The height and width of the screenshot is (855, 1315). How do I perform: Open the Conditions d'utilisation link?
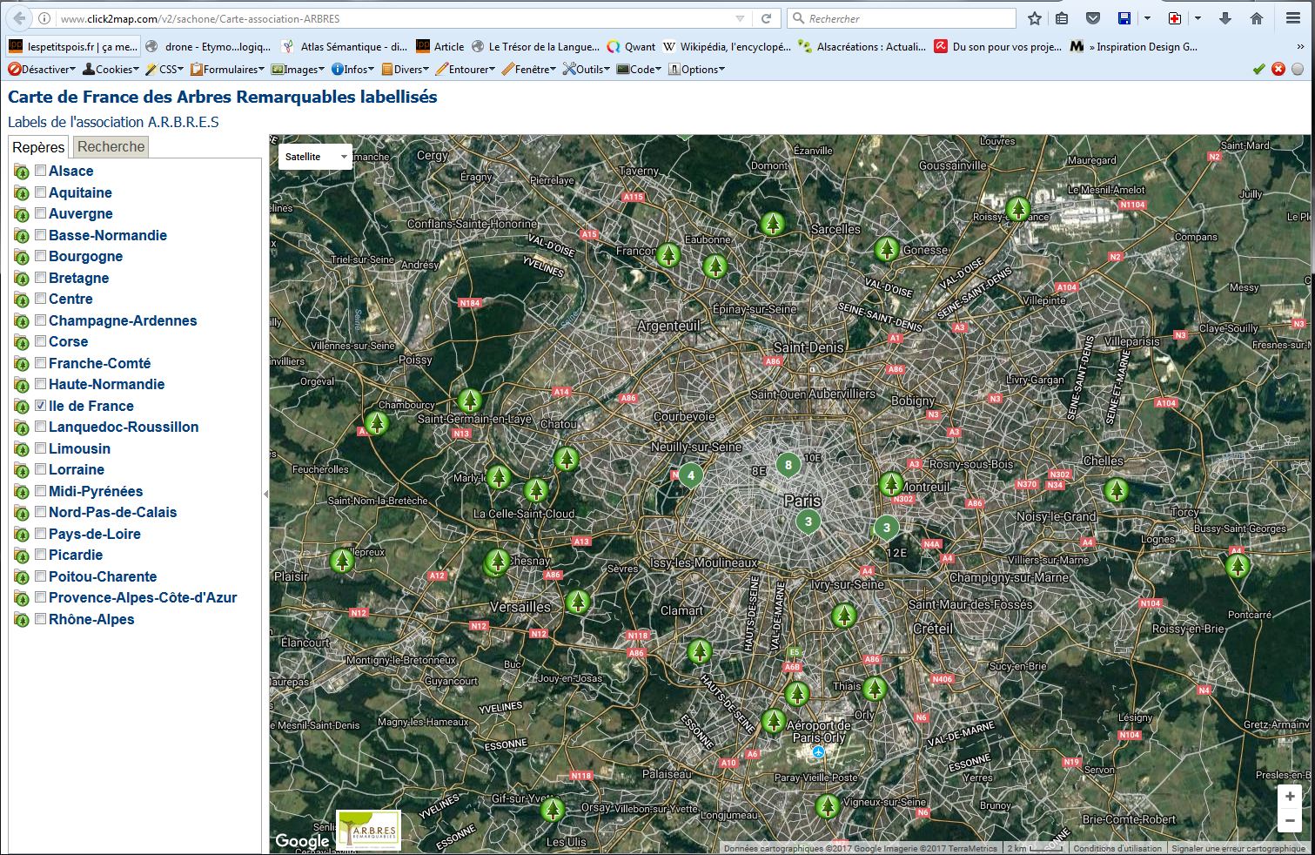tap(1117, 848)
